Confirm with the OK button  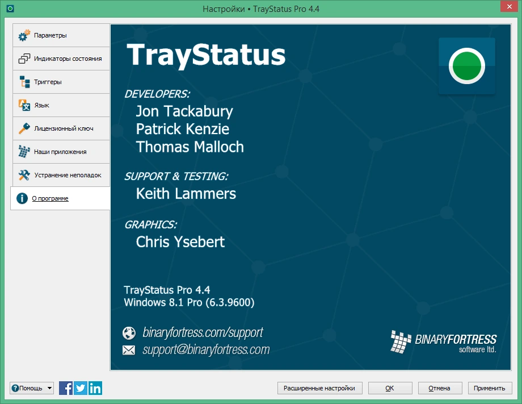pos(390,388)
